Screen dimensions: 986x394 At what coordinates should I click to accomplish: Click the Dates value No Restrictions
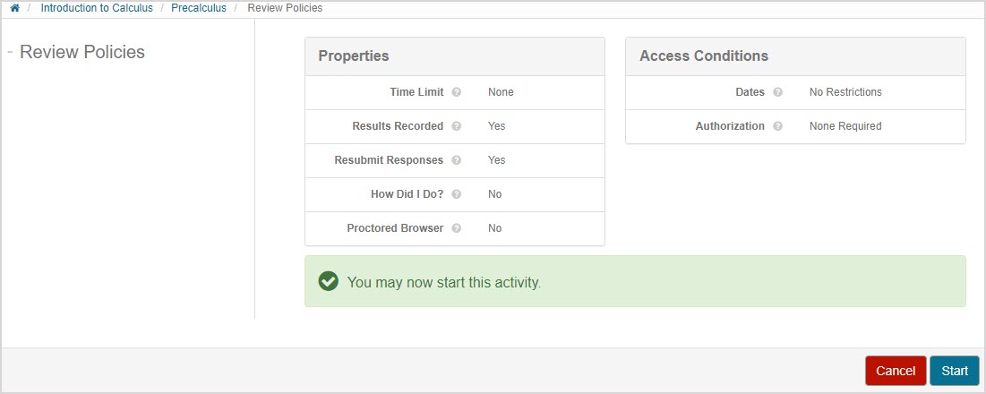(845, 92)
